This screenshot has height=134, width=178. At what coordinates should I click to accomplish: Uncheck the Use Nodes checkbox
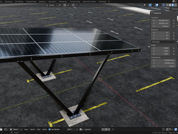click(x=50, y=130)
